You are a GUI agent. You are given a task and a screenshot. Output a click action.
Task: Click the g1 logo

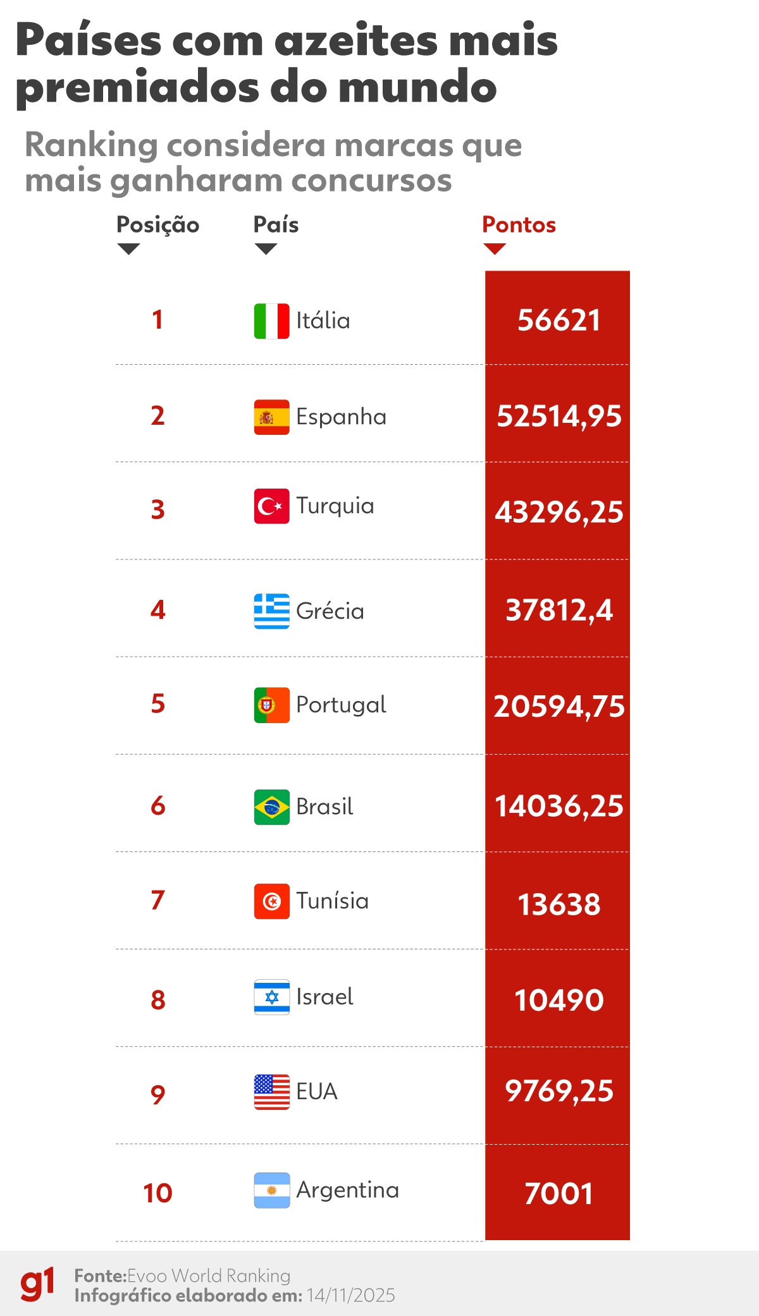click(x=37, y=1283)
